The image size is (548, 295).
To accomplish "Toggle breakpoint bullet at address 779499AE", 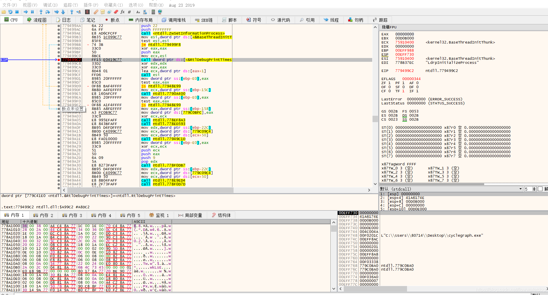I will [59, 33].
